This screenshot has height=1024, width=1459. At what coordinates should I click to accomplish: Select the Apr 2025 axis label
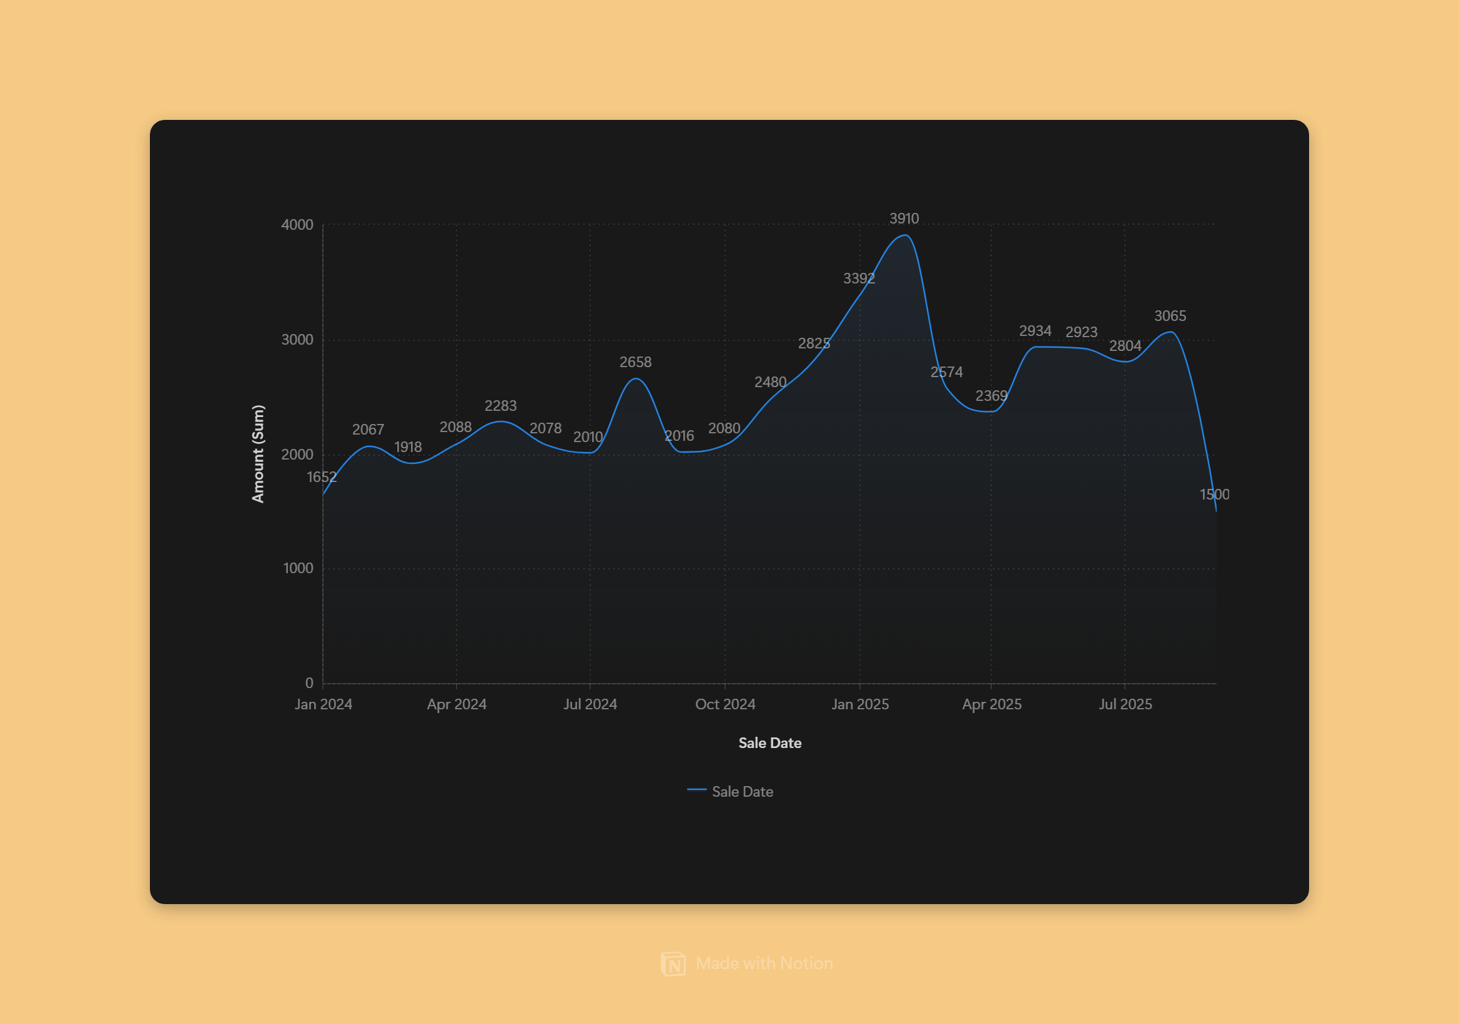991,704
